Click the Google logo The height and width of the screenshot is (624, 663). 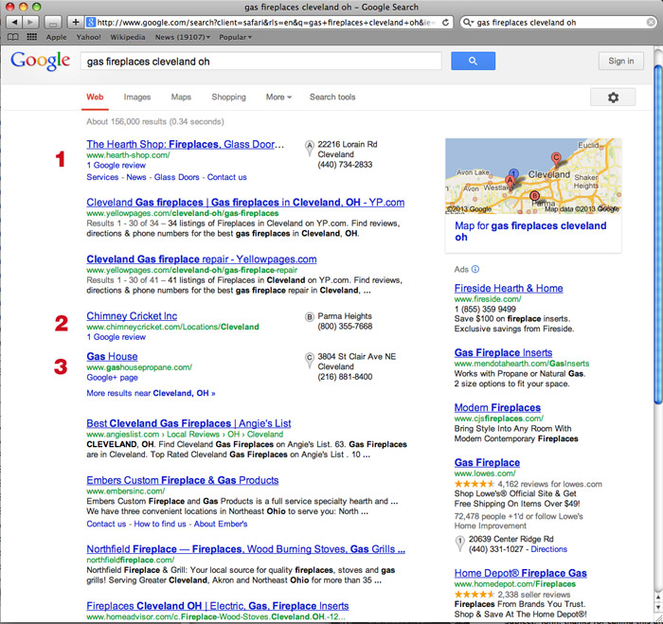tap(40, 61)
